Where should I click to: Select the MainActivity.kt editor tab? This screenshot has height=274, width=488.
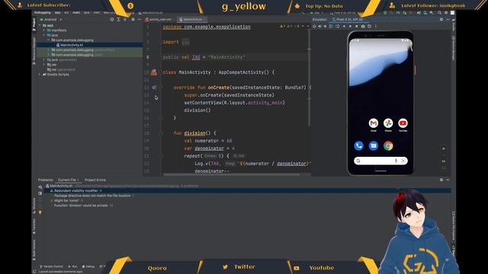point(192,19)
